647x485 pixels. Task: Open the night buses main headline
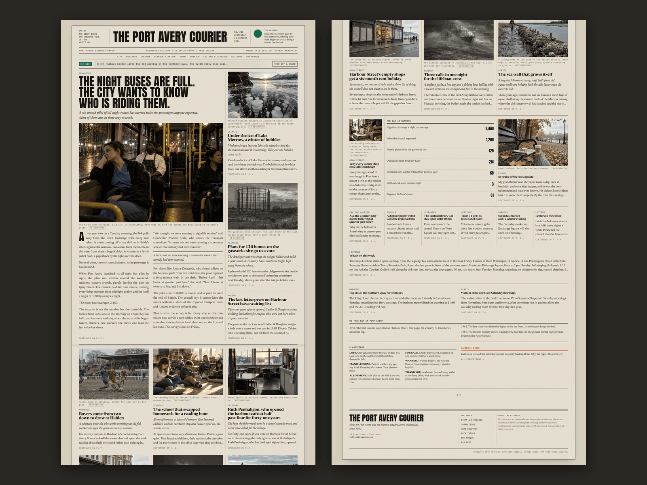coord(137,92)
